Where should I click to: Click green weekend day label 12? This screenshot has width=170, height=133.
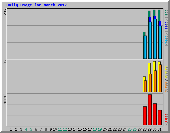[65, 129]
